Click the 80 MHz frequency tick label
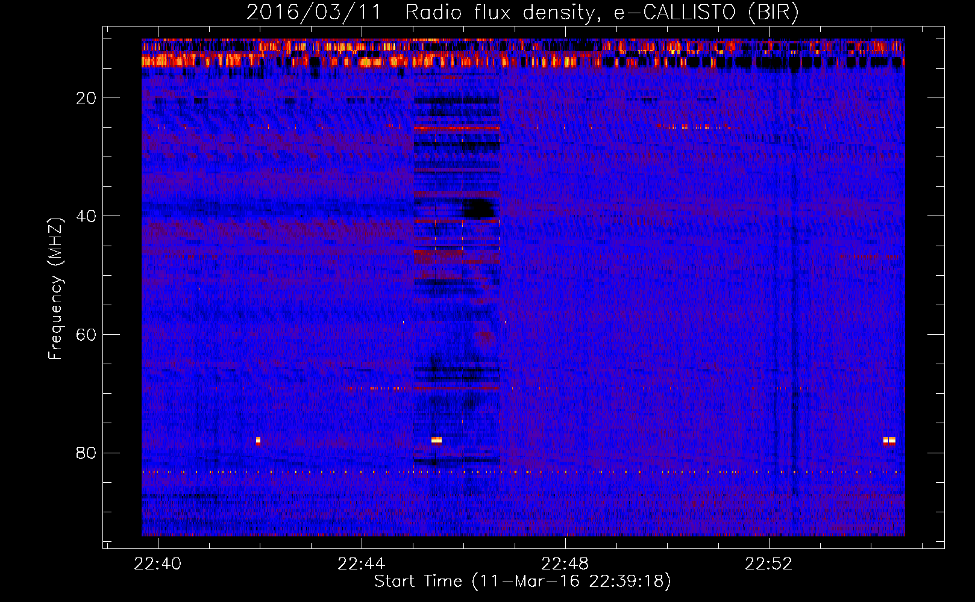 [87, 453]
